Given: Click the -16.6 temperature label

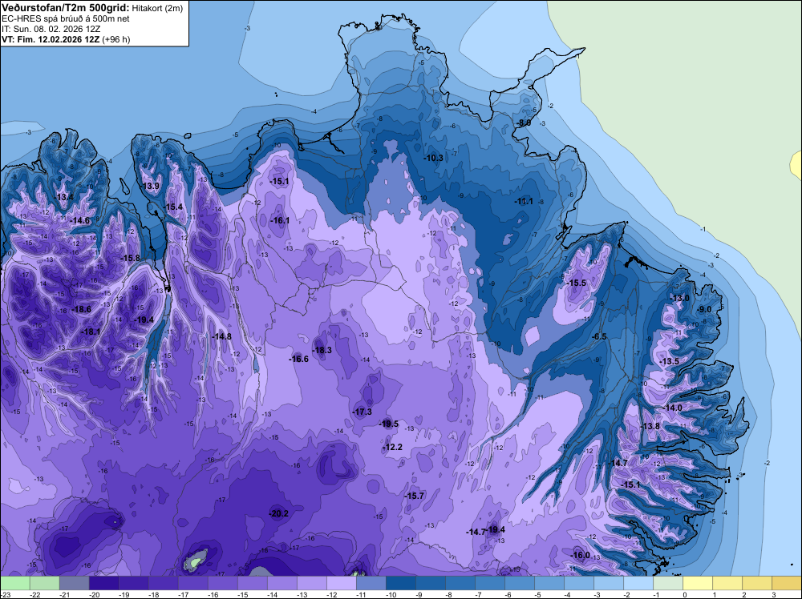Looking at the screenshot, I should tap(298, 359).
